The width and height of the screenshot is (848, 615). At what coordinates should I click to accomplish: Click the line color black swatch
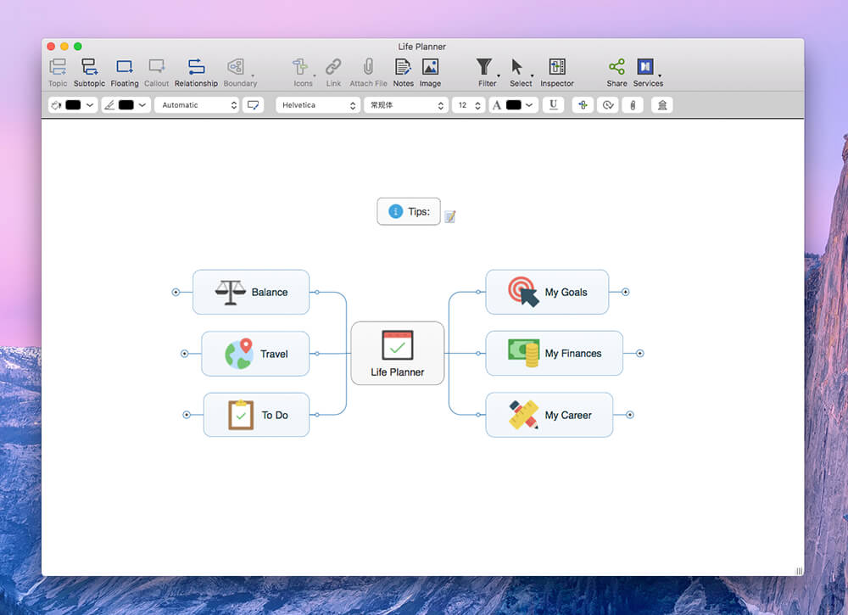(x=126, y=105)
